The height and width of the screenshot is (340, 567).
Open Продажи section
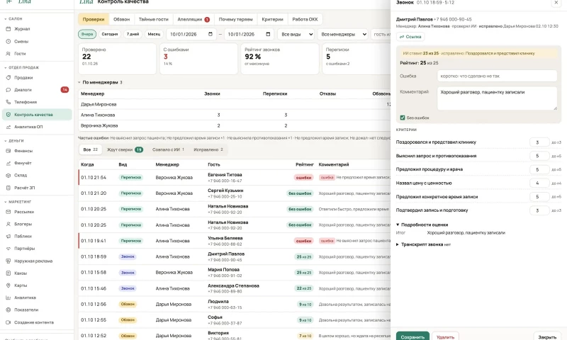36,77
